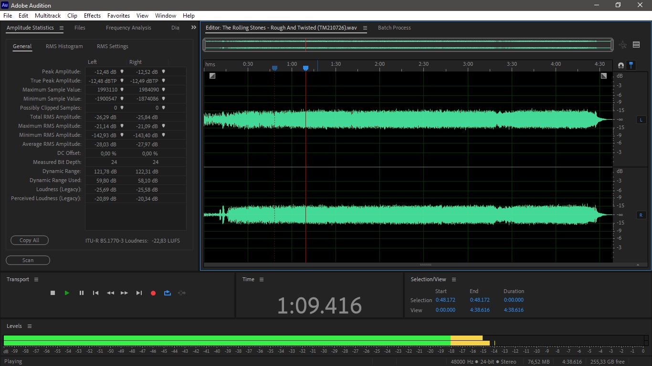Toggle the right channel R button
652x366 pixels.
pos(641,215)
